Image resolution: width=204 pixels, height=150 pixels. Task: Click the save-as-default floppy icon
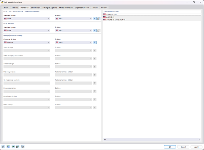(17, 147)
